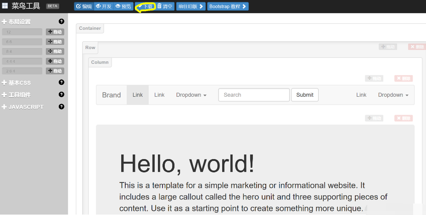This screenshot has height=215, width=426.
Task: Click help icon beside 工具组件
Action: (62, 94)
